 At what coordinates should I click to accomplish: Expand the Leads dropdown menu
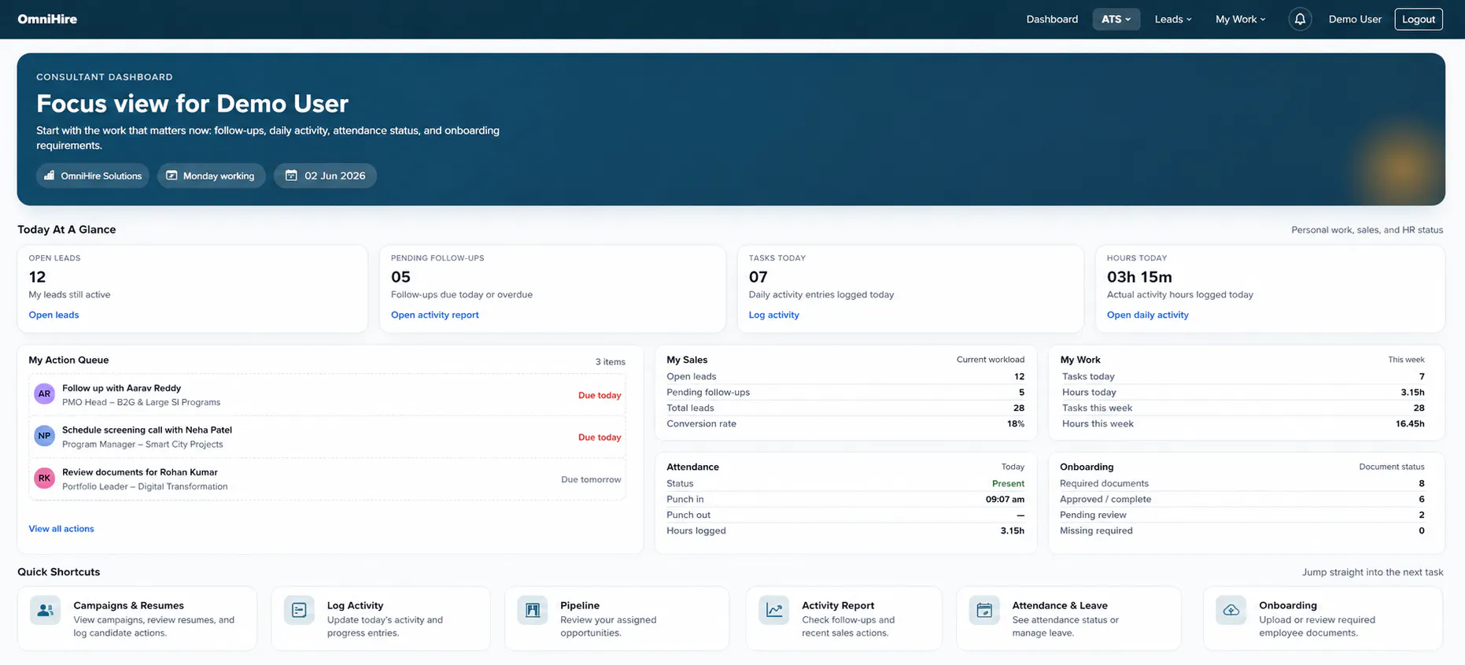tap(1173, 19)
